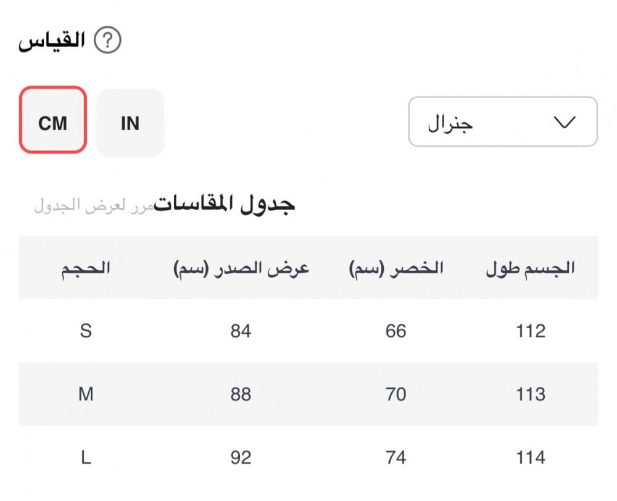Select the عرض الصدر (سم) column header

[241, 268]
